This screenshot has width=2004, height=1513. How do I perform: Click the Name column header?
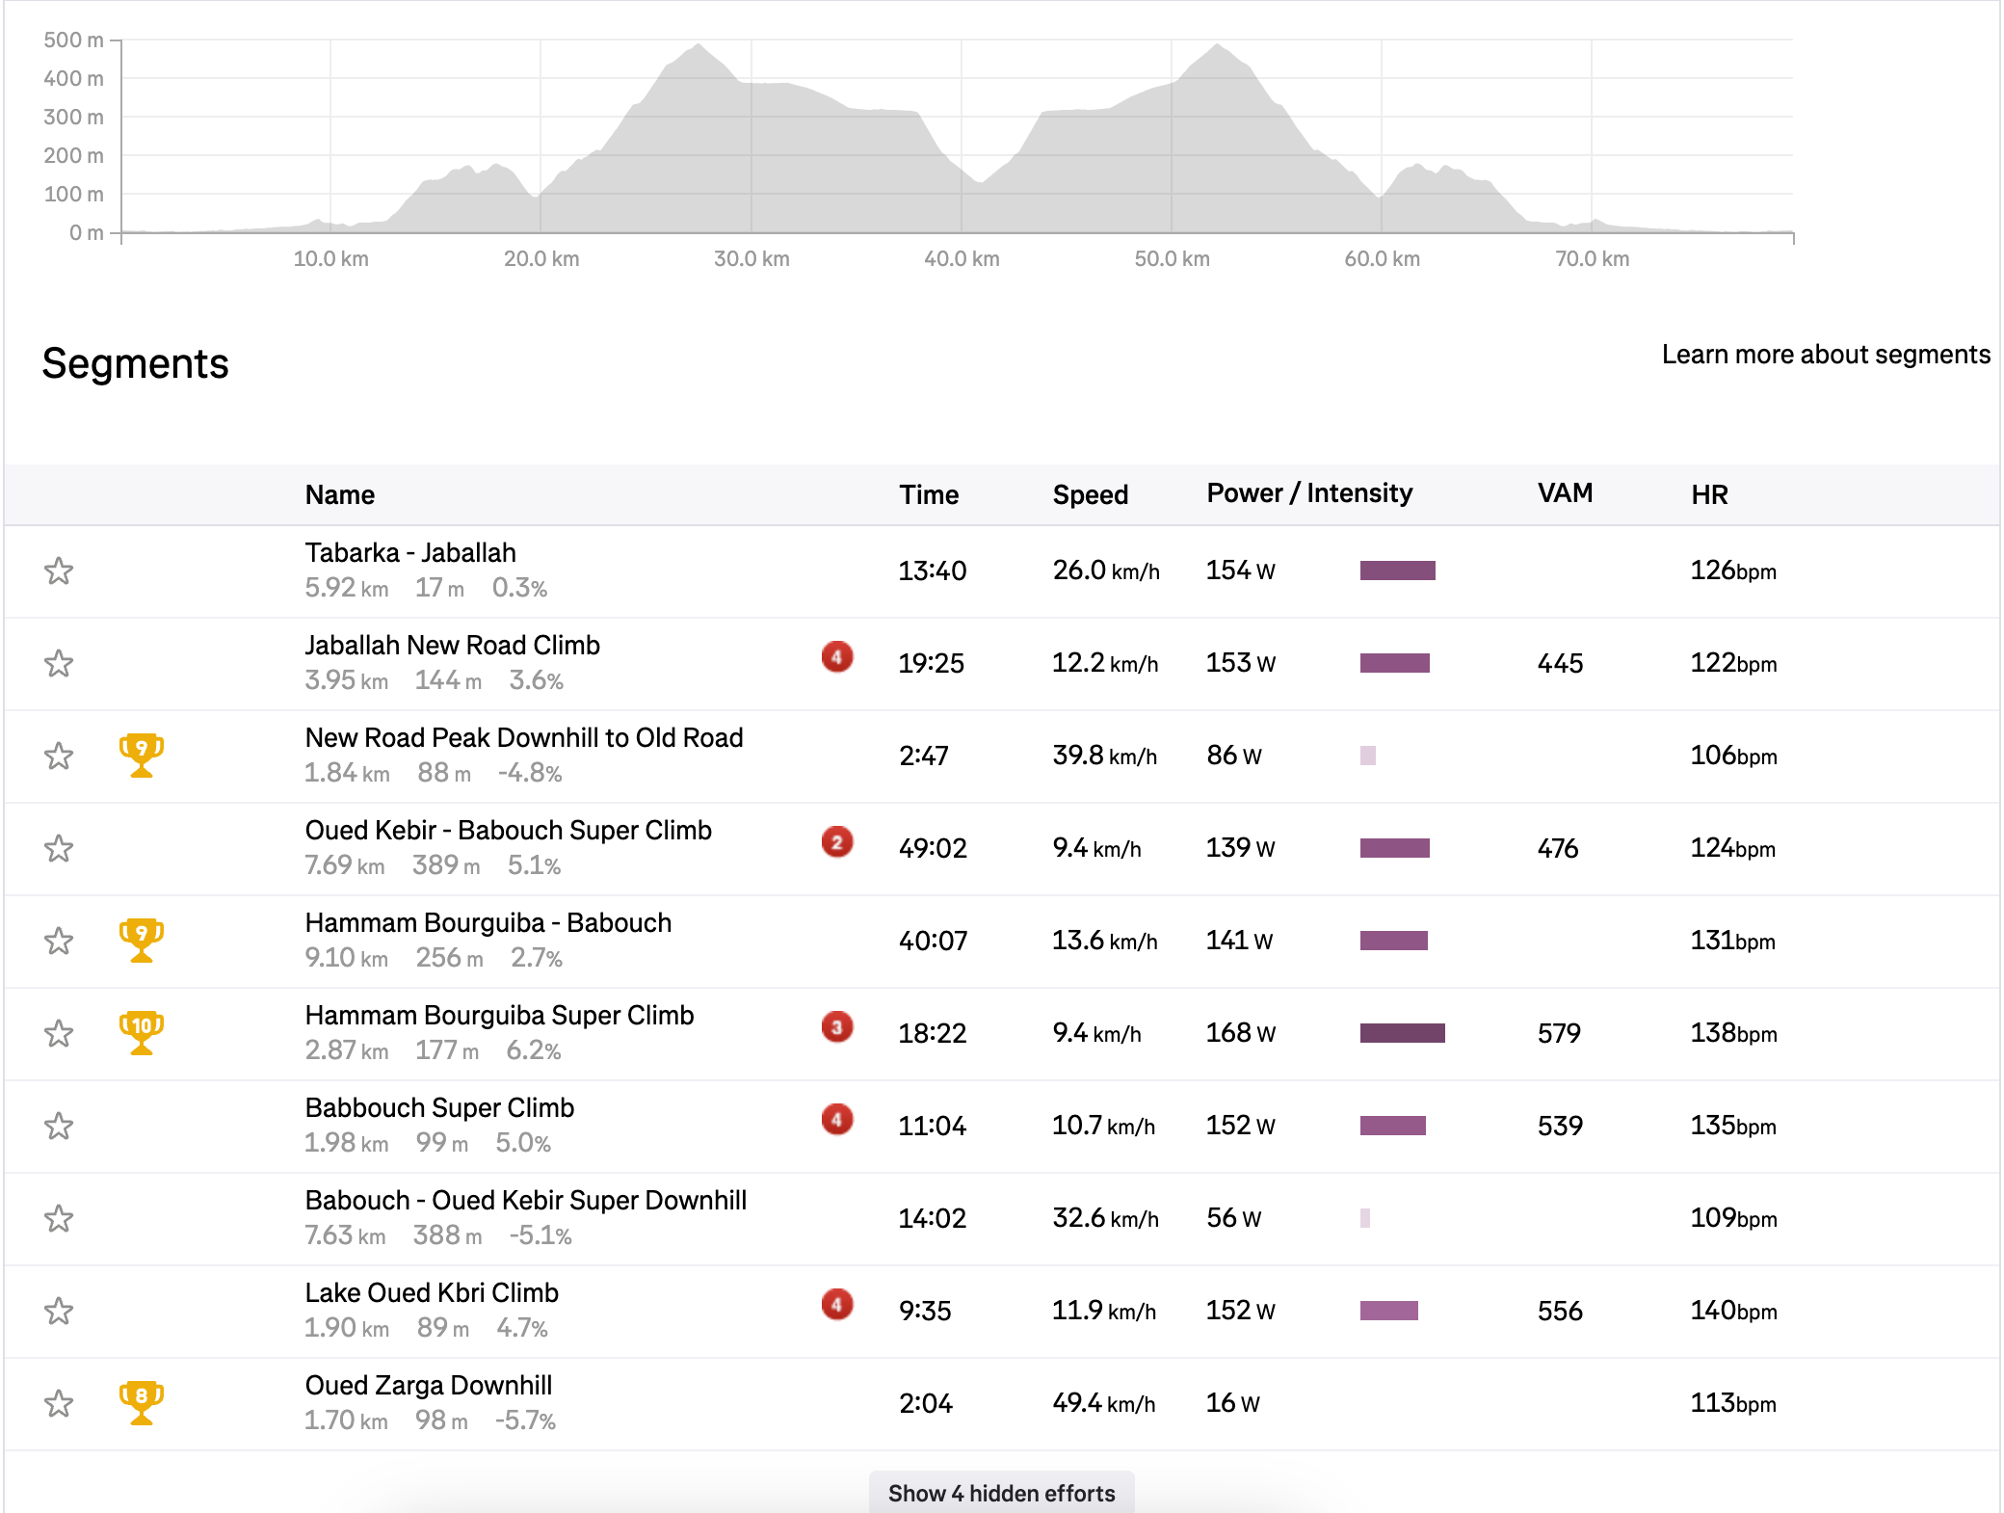tap(340, 494)
